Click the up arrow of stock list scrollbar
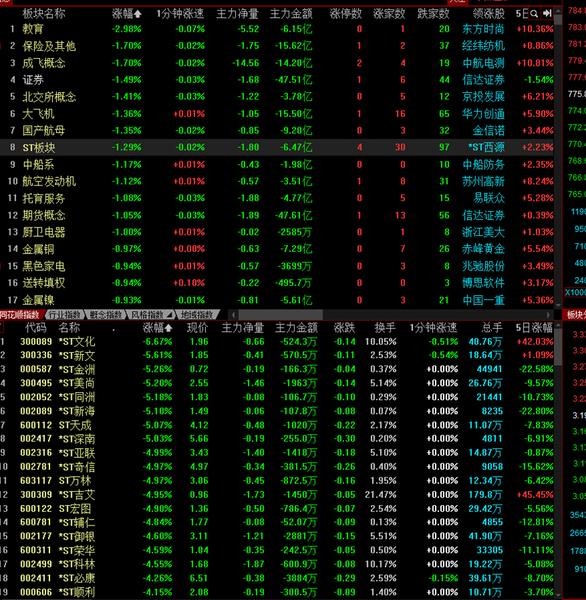Image resolution: width=586 pixels, height=600 pixels. pos(558,325)
